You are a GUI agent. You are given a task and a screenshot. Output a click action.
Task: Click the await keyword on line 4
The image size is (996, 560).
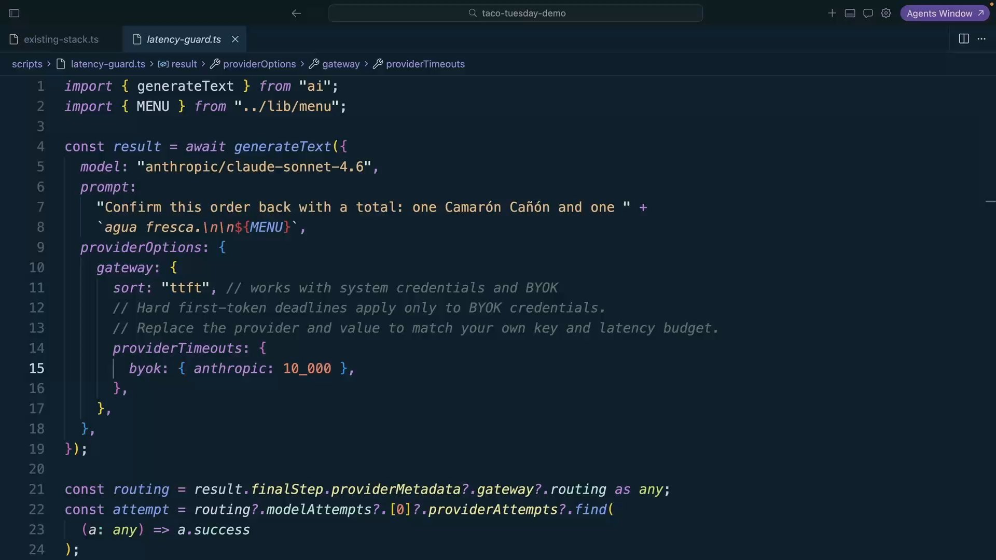pos(205,147)
